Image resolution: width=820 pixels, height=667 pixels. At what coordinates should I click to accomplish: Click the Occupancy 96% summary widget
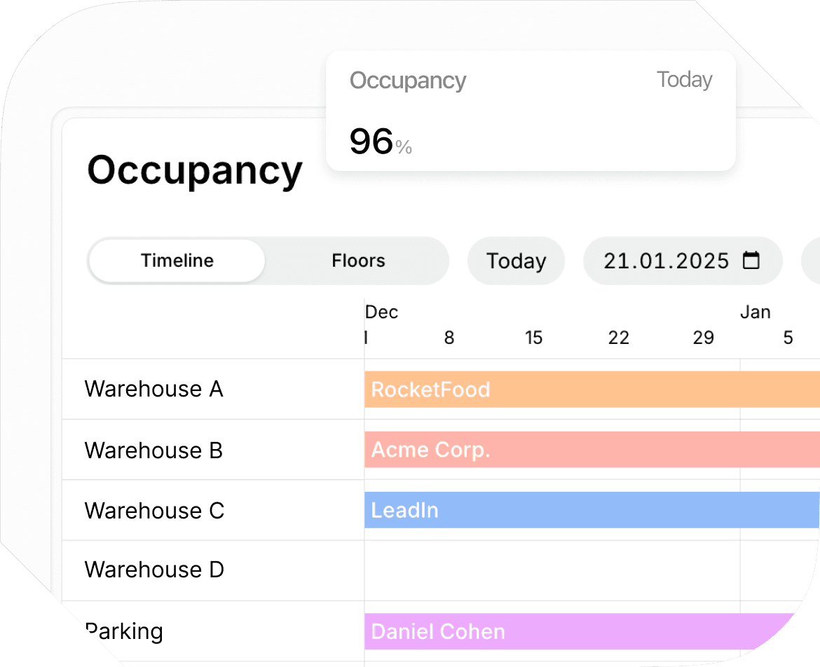[531, 112]
